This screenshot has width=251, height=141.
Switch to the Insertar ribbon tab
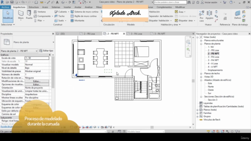67,7
